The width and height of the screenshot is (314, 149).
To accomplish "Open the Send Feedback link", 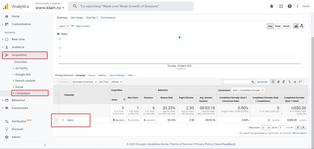I will click(225, 144).
